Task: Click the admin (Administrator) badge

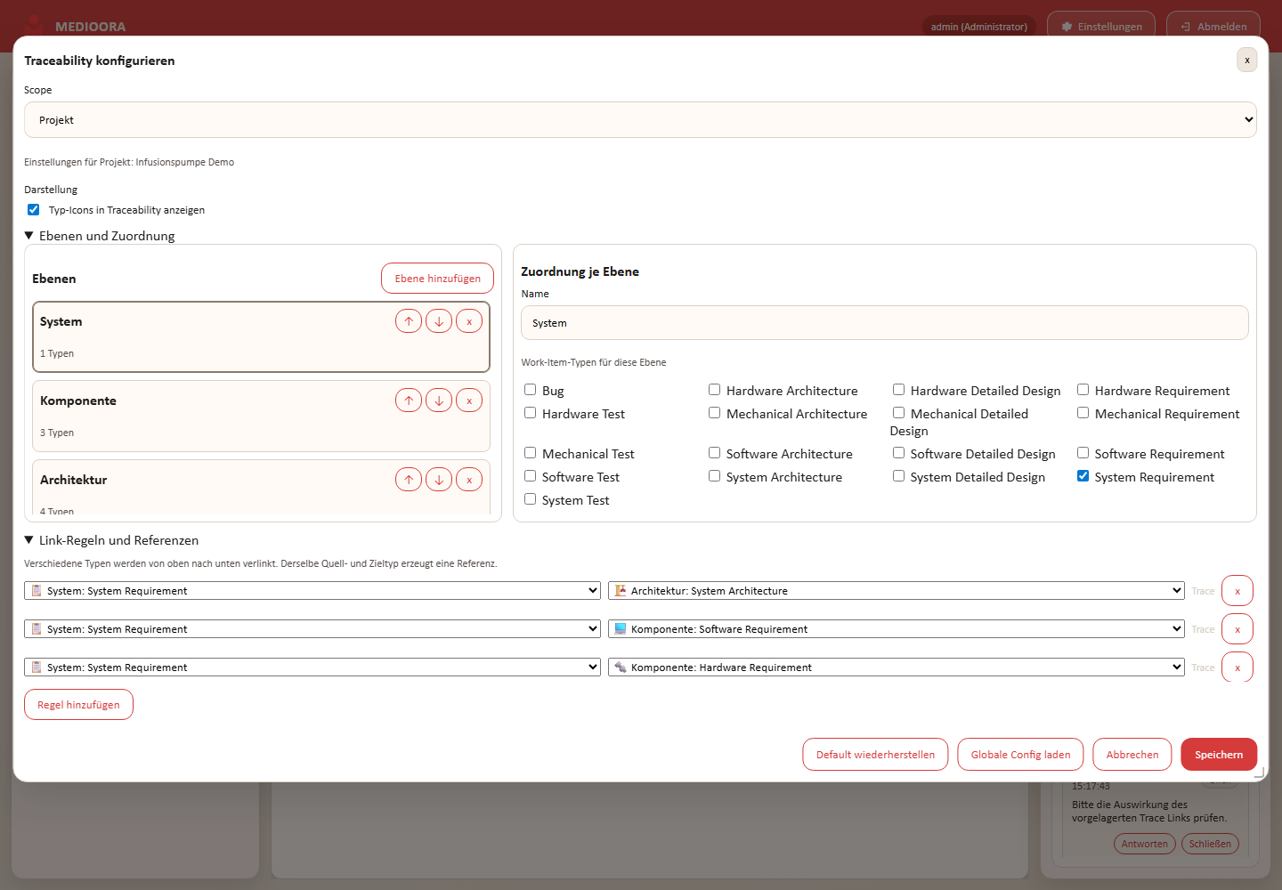Action: click(979, 27)
